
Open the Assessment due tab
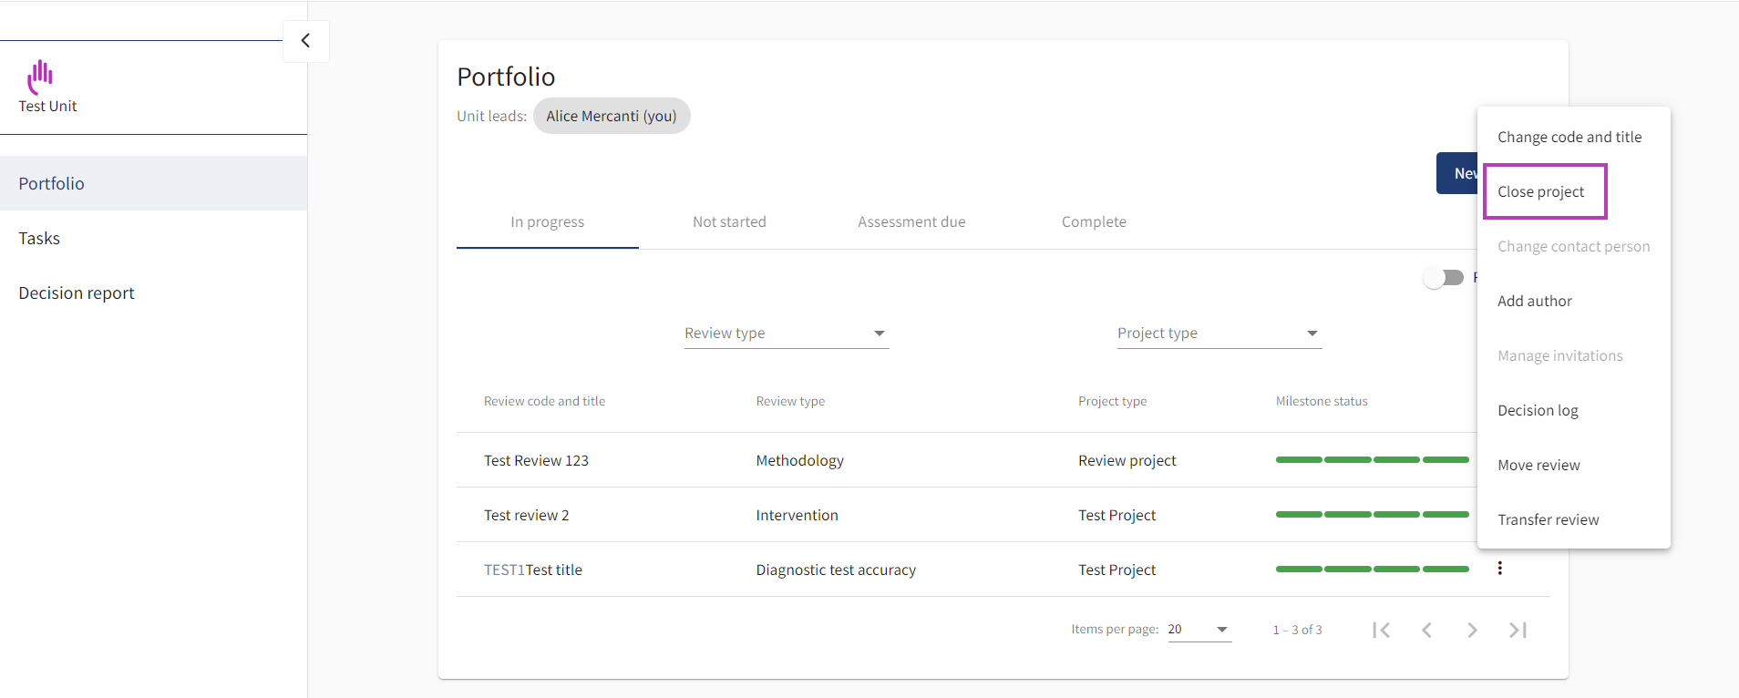pyautogui.click(x=911, y=222)
